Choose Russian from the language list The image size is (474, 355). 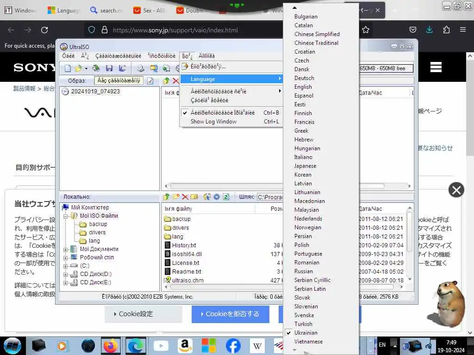304,271
